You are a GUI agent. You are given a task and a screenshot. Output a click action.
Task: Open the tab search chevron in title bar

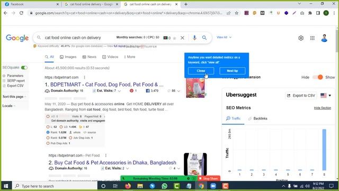click(299, 4)
